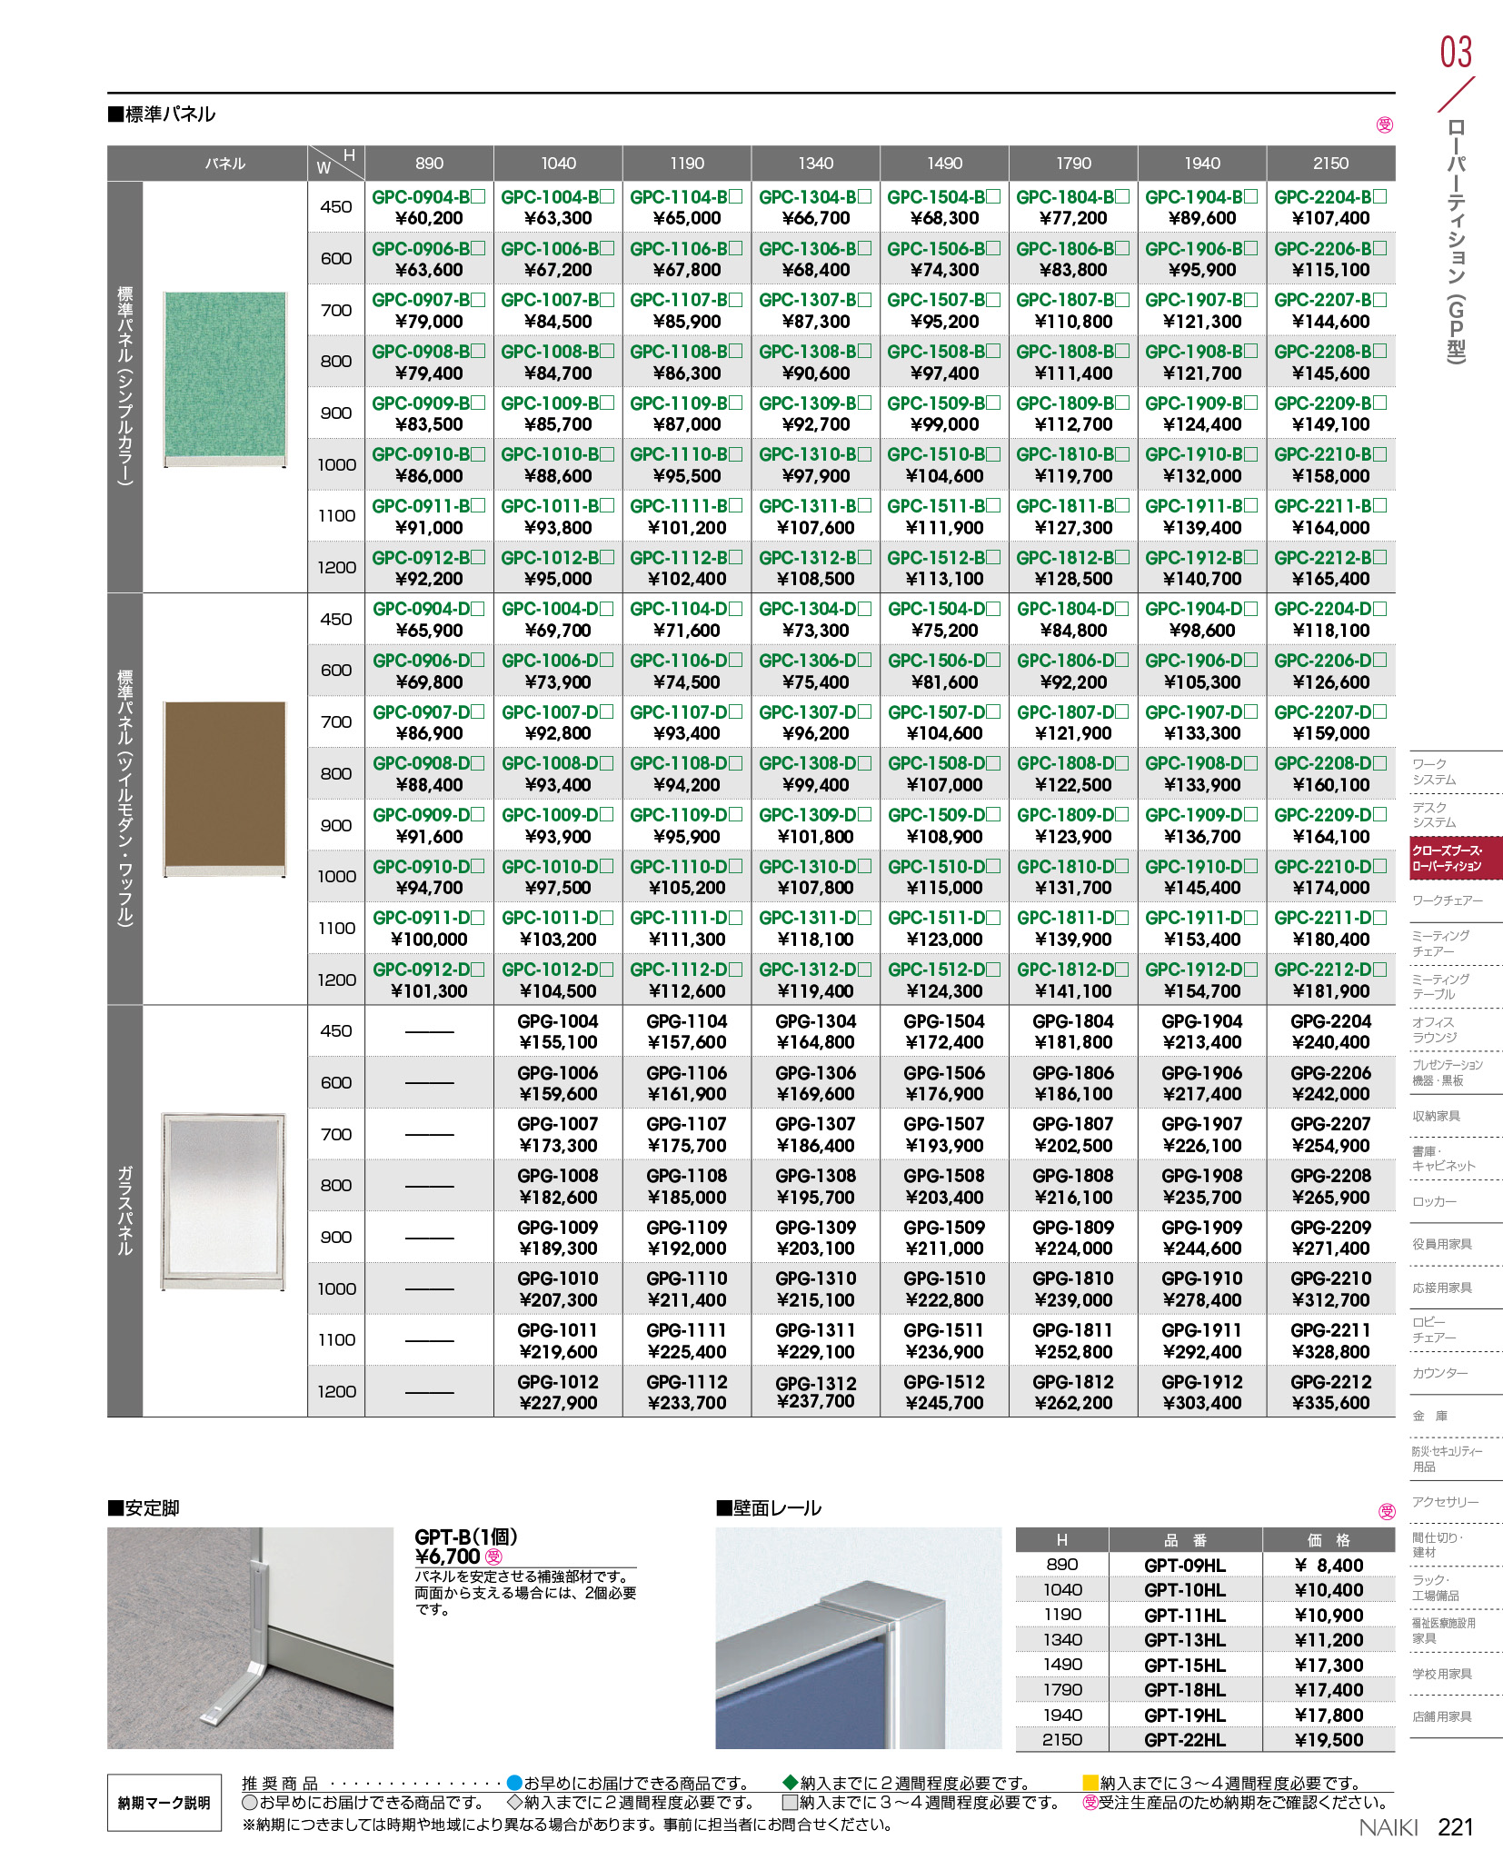Click the blue filled circle in the delivery legend
This screenshot has height=1860, width=1503.
click(514, 1783)
